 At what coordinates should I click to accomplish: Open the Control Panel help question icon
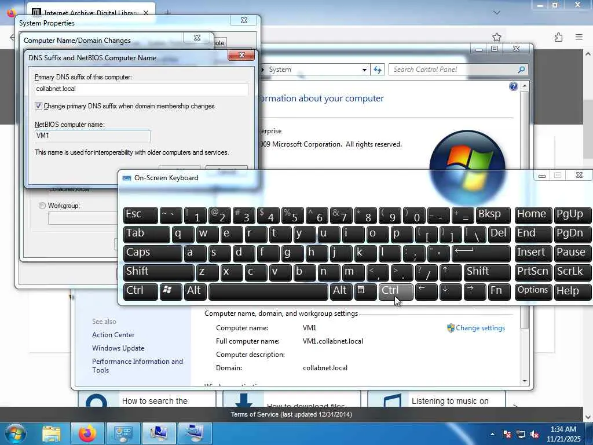click(x=513, y=86)
